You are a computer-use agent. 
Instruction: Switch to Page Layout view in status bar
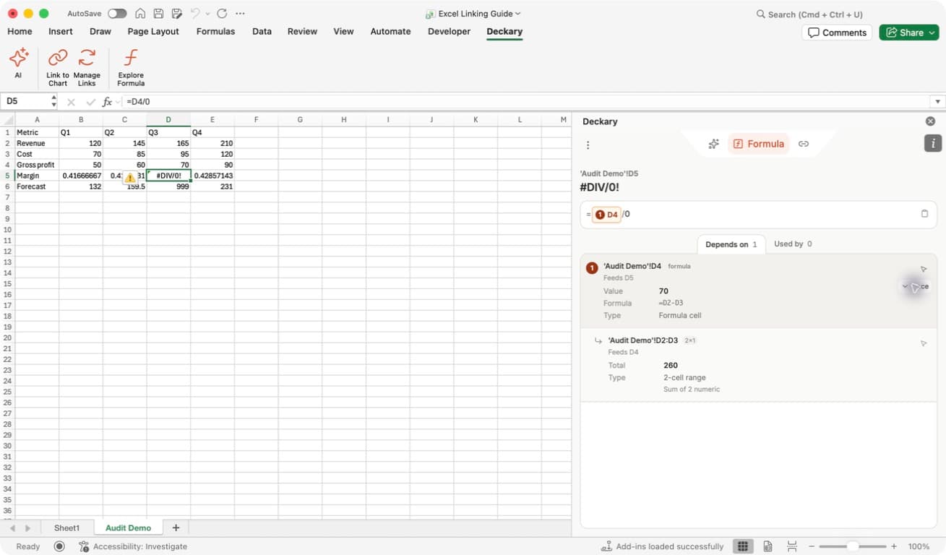(x=767, y=546)
